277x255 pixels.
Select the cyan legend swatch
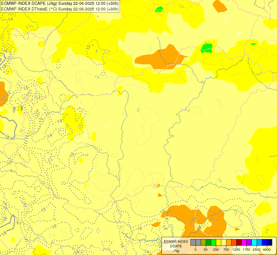point(254,242)
